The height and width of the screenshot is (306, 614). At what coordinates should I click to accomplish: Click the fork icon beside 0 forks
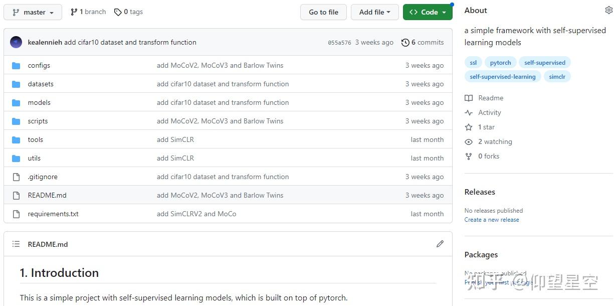tap(469, 157)
